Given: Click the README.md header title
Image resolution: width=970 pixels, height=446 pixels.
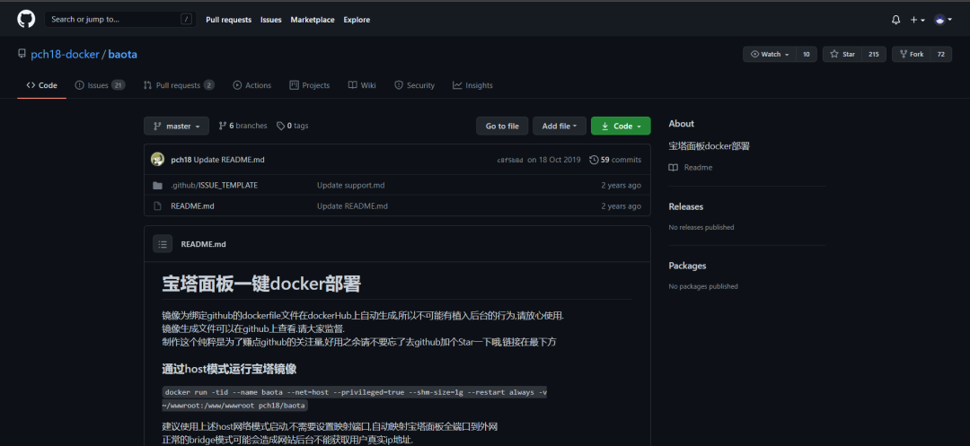Looking at the screenshot, I should (204, 244).
